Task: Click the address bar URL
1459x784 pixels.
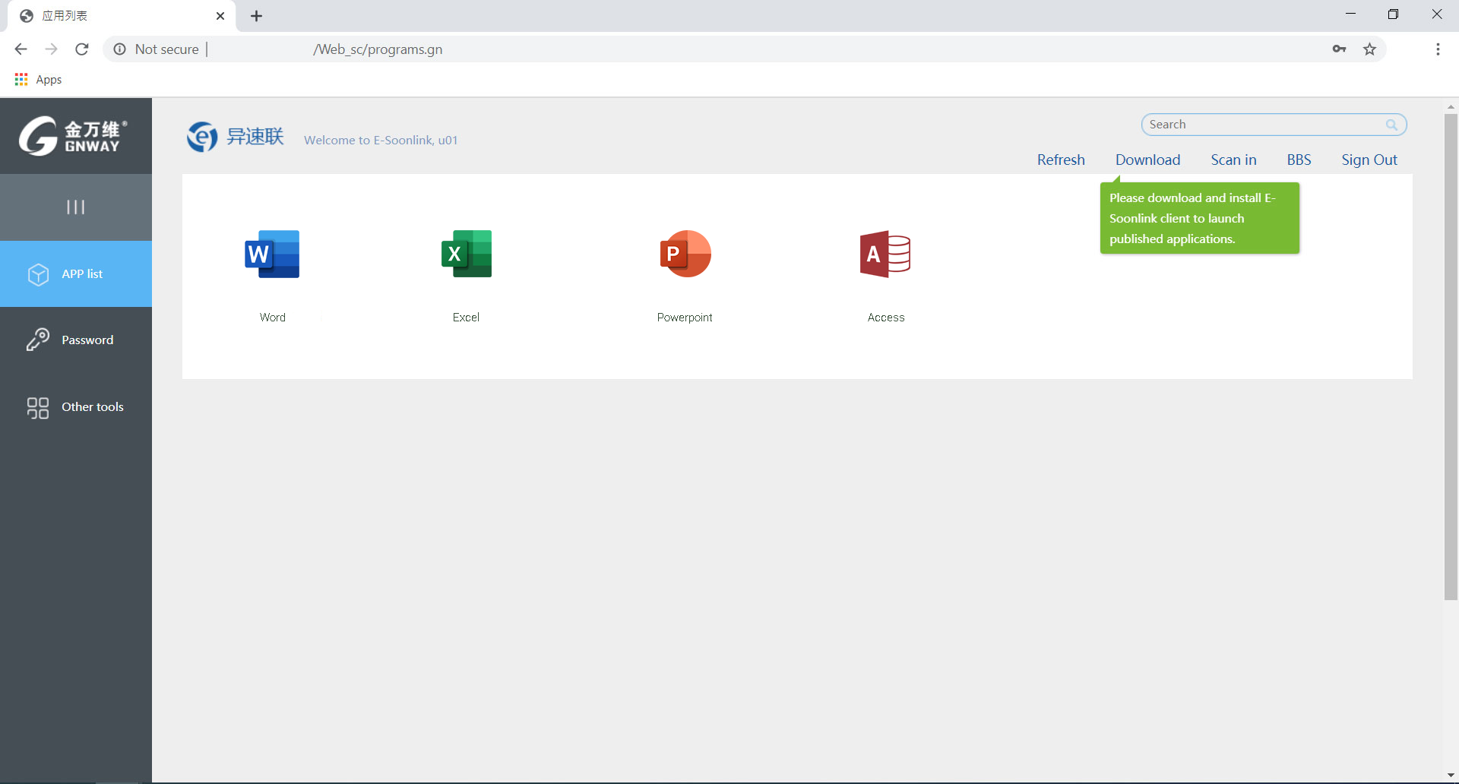Action: [378, 49]
